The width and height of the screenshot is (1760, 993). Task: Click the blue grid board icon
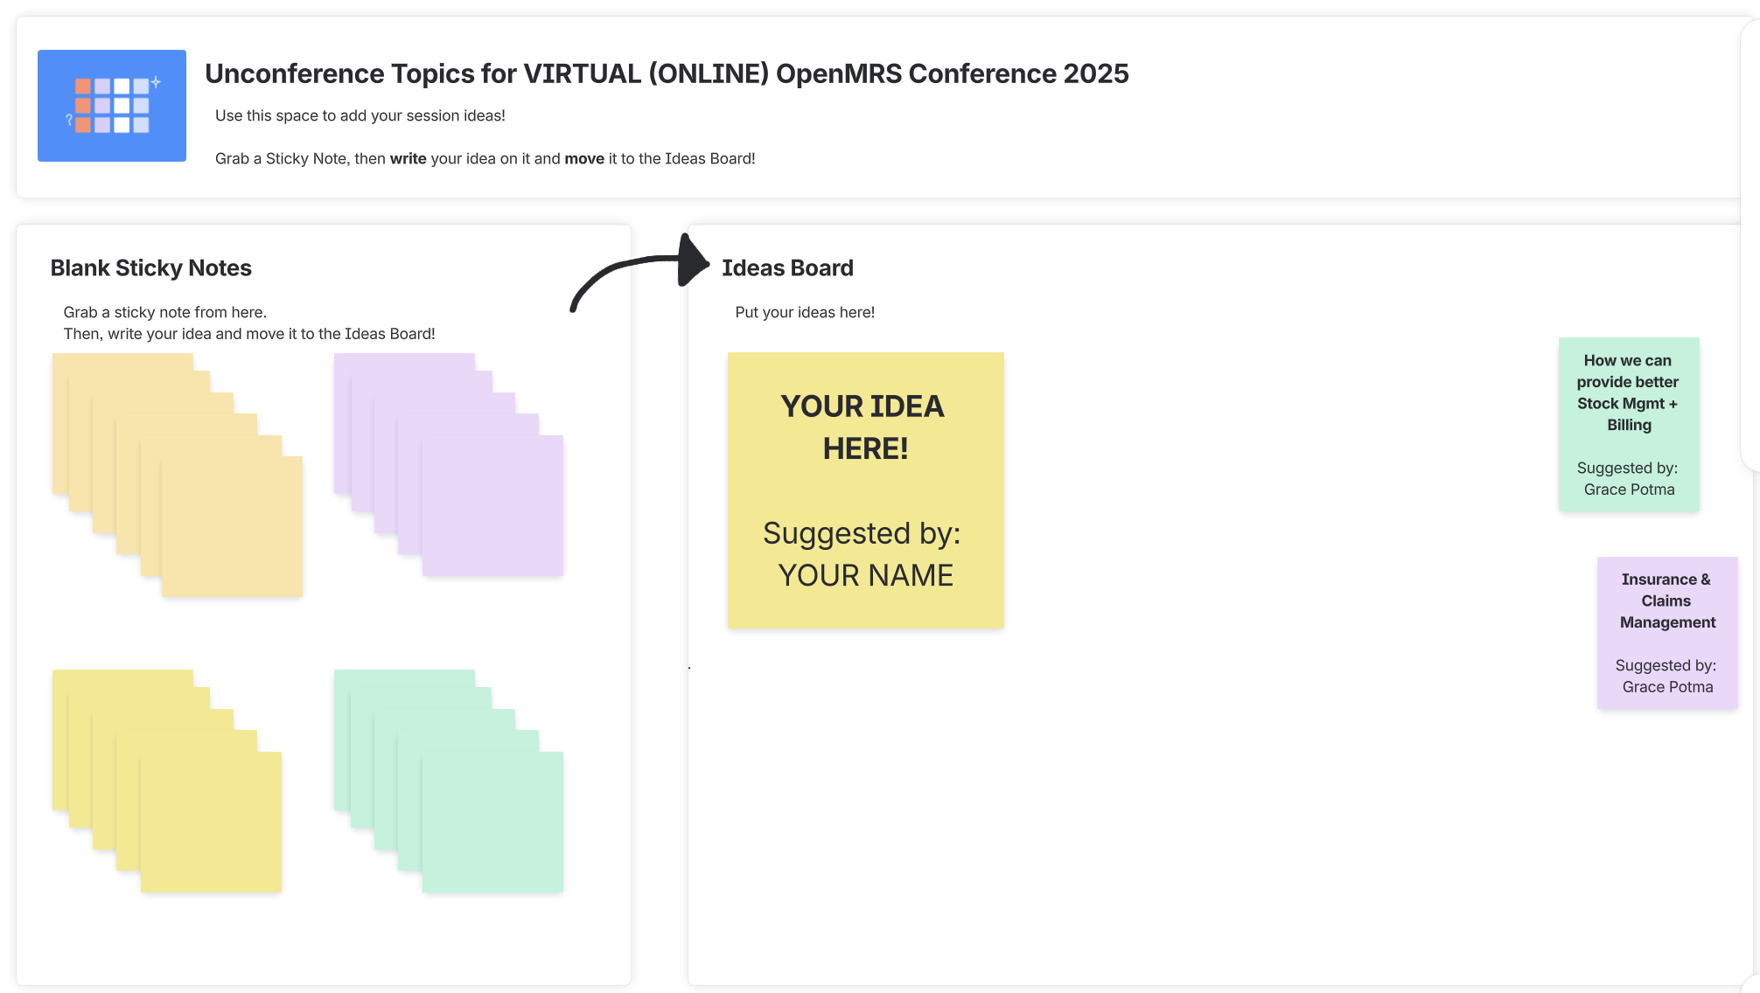coord(111,106)
